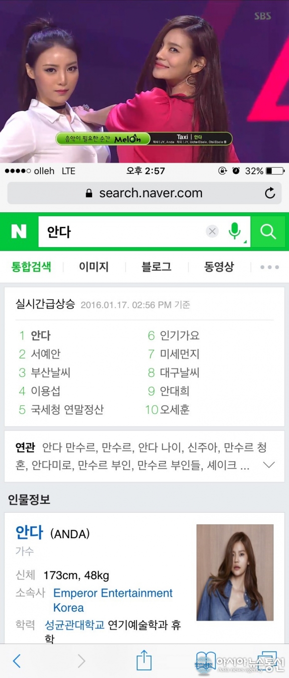Viewport: 289px width, 678px height.
Task: Switch to the 이미지 tab
Action: (94, 267)
